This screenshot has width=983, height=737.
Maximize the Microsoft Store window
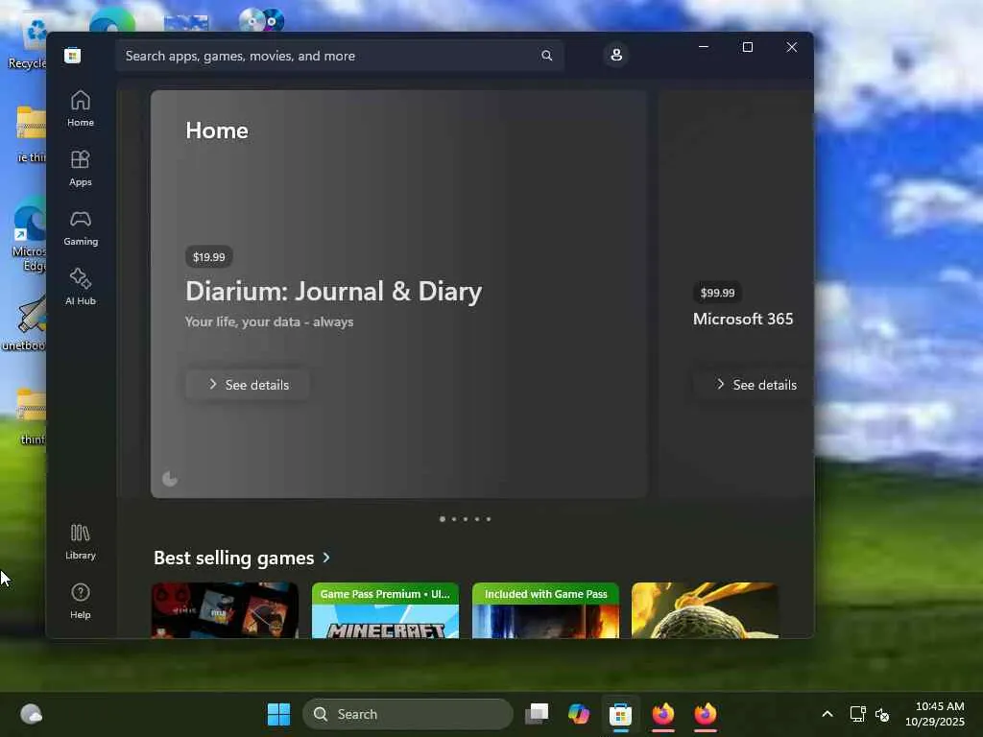747,47
